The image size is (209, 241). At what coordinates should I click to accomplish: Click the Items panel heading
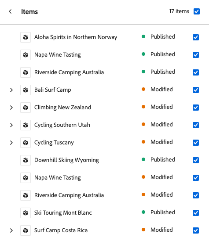point(29,12)
